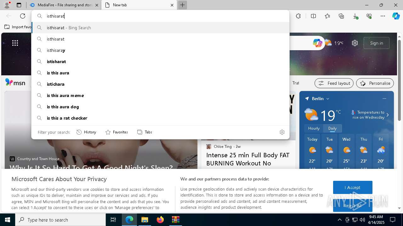Switch weather view to Daily
This screenshot has height=226, width=403.
tap(332, 128)
